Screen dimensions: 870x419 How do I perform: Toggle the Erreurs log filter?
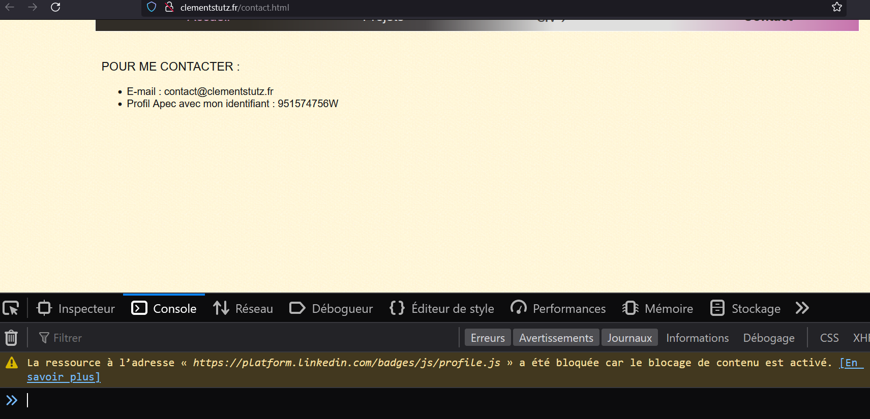(x=488, y=338)
